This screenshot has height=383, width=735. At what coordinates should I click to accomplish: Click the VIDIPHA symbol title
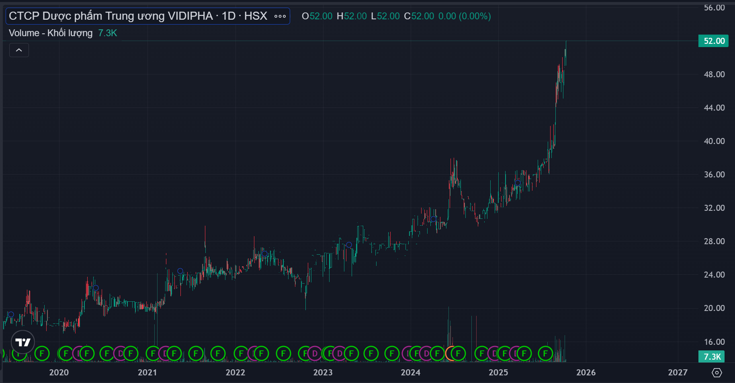[138, 16]
